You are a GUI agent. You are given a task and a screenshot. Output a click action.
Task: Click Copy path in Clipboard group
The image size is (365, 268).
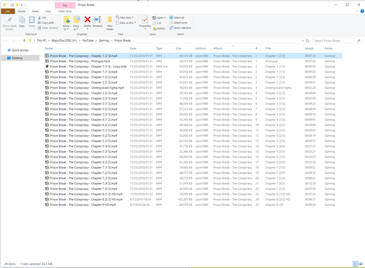tap(46, 23)
